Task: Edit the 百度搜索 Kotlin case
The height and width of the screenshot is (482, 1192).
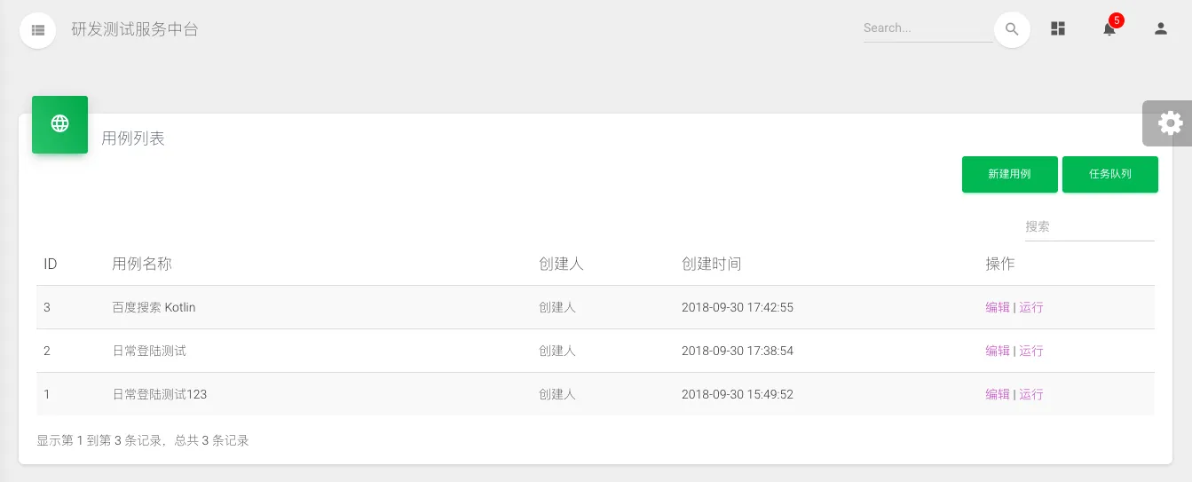Action: click(x=998, y=307)
